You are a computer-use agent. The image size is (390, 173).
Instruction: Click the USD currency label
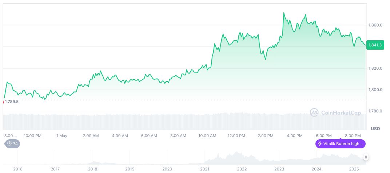375,129
